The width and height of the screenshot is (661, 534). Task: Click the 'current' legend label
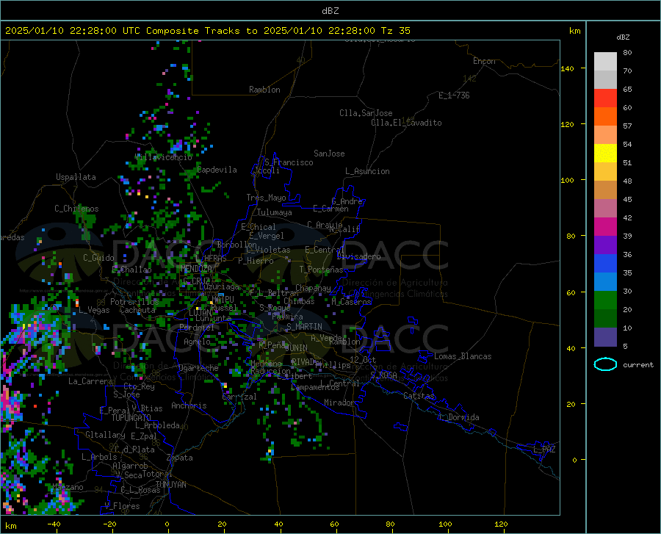[638, 364]
